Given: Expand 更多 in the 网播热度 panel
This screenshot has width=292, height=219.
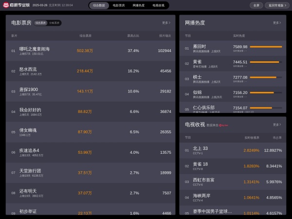Looking at the screenshot, I should [x=276, y=23].
